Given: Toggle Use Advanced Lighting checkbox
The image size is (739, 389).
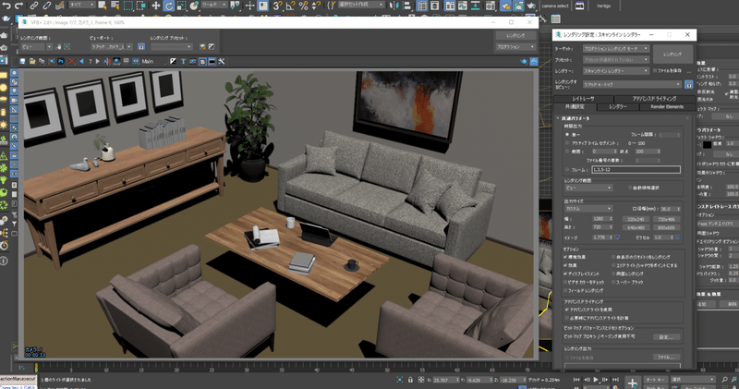Looking at the screenshot, I should tap(567, 310).
